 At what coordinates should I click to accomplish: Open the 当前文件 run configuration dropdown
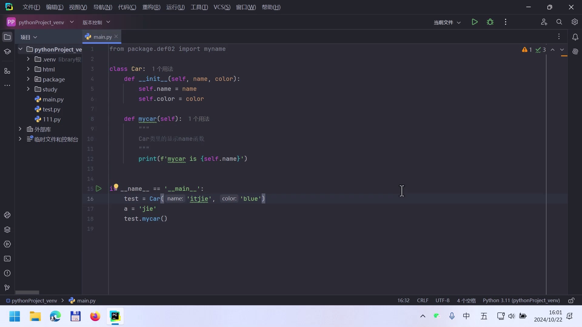click(447, 22)
